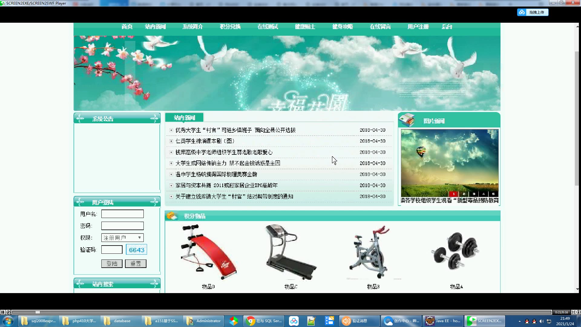Click the 图片新闻 panel icon
This screenshot has width=581, height=327.
point(407,120)
